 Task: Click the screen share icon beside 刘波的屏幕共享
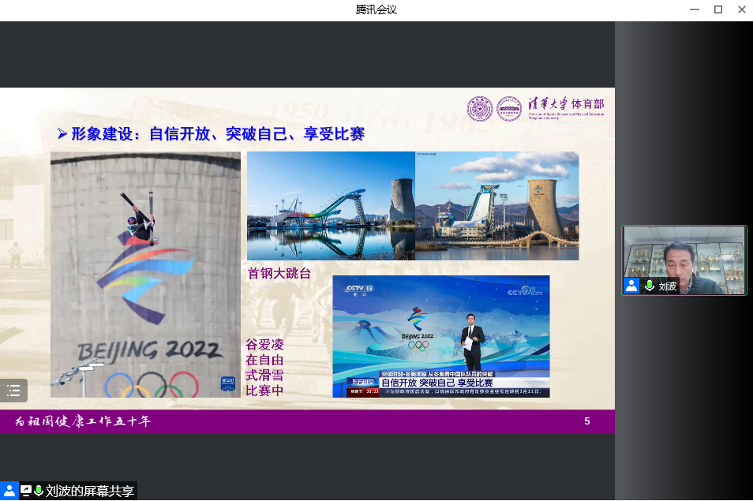coord(26,491)
